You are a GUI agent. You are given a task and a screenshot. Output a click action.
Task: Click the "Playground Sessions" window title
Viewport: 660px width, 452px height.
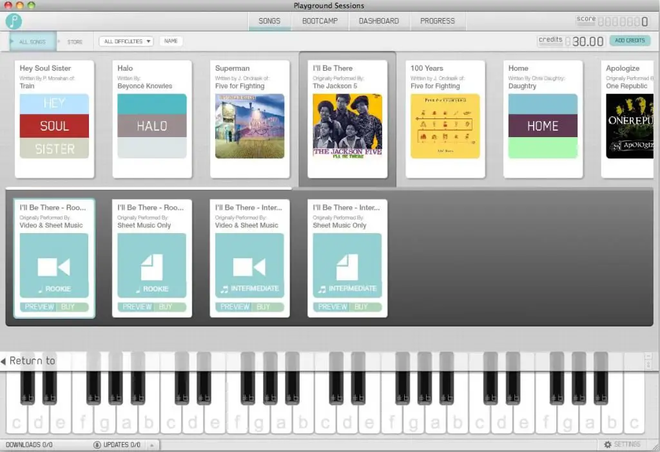[x=329, y=5]
